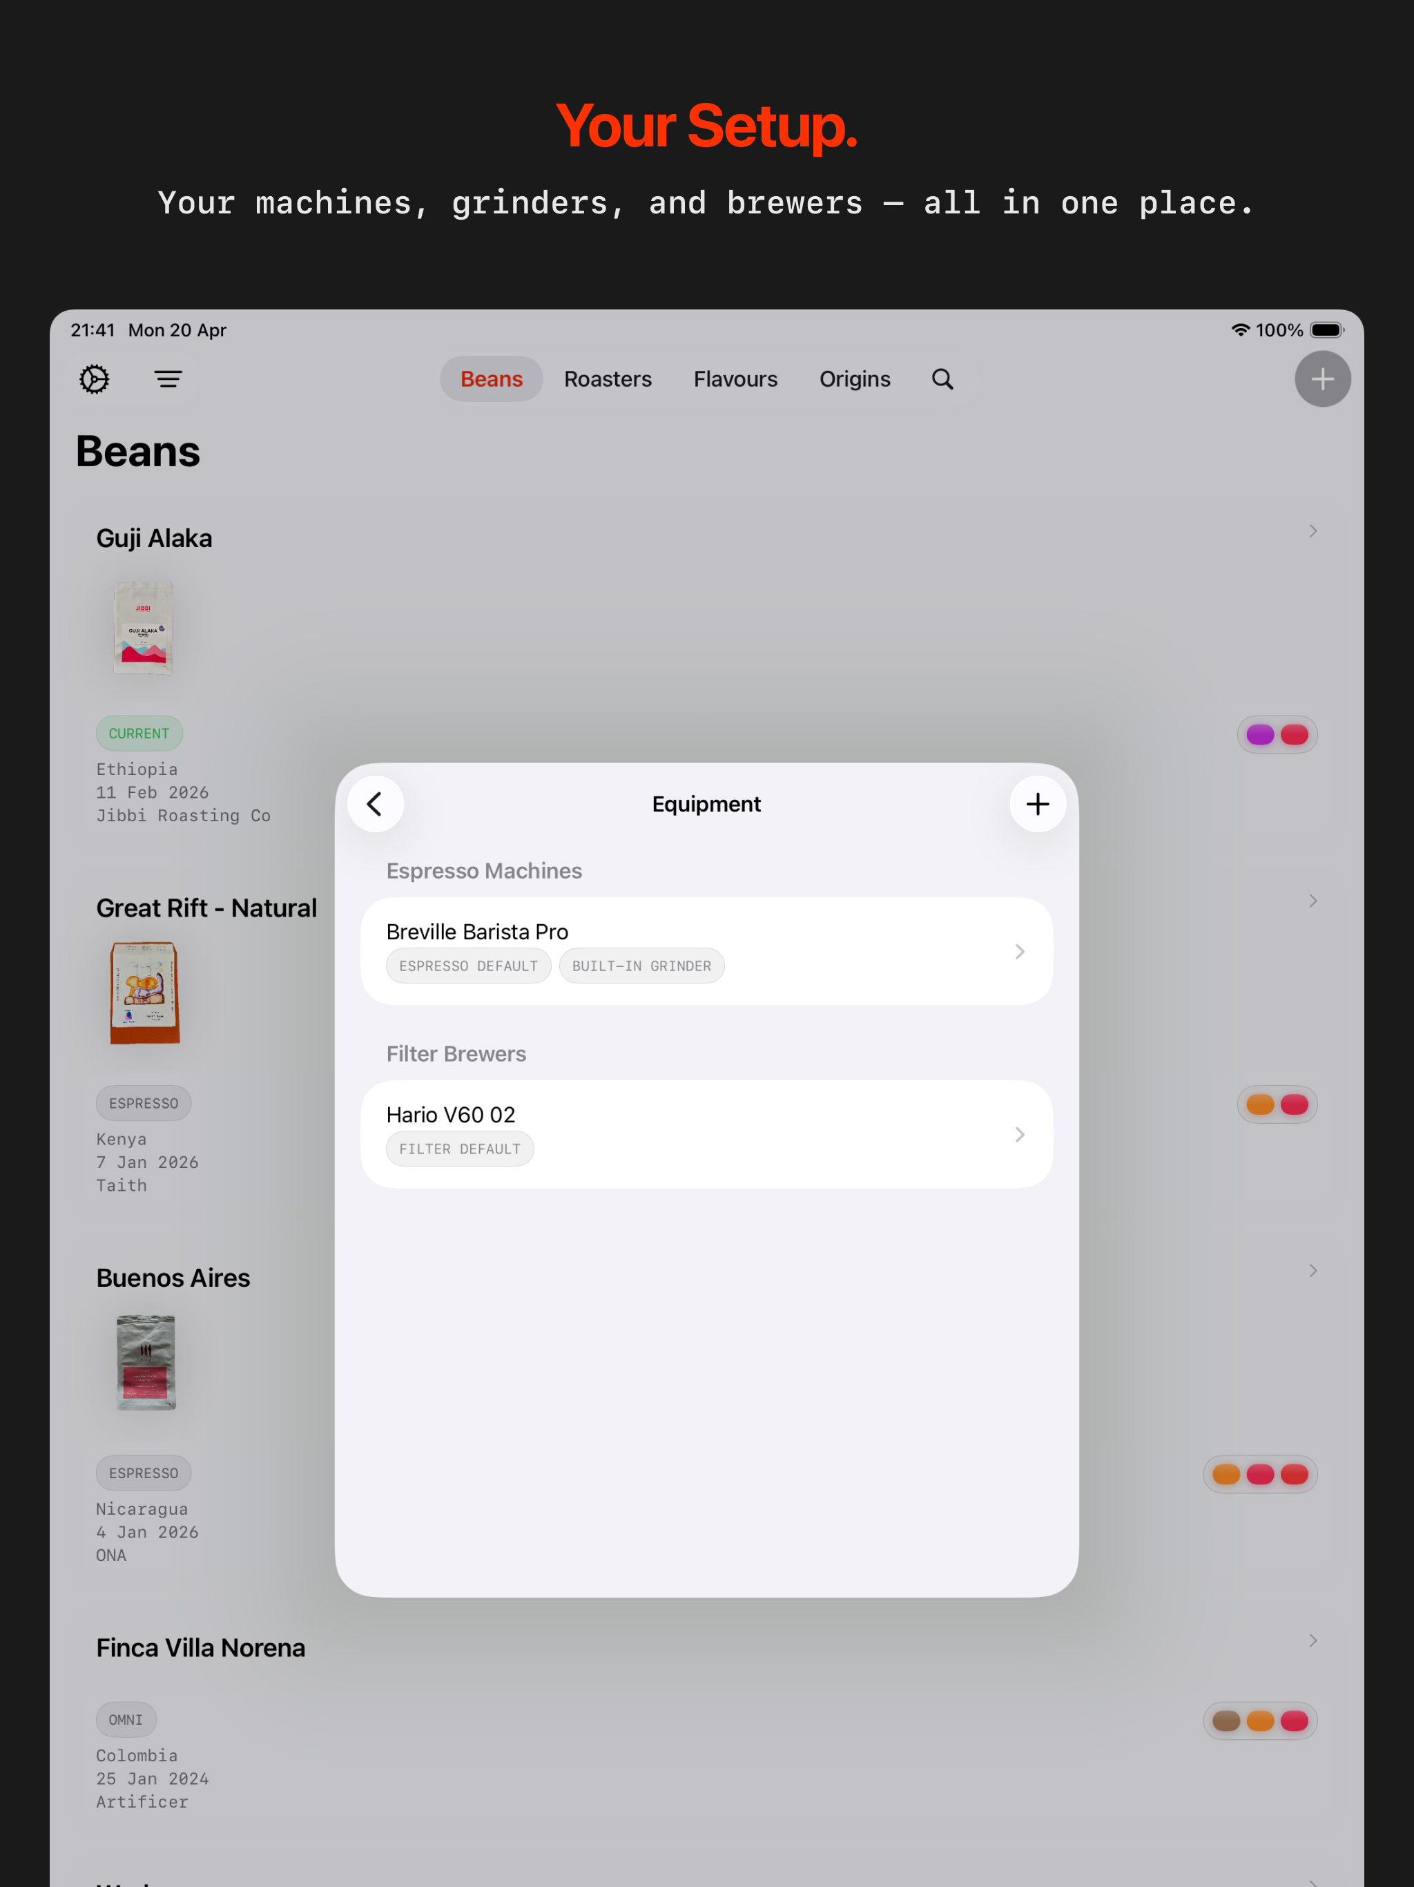This screenshot has height=1887, width=1414.
Task: Tap the Wi-Fi status icon
Action: (1240, 330)
